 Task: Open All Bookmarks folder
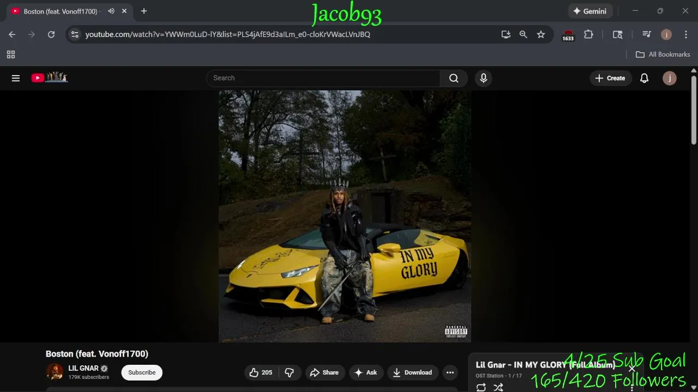(x=663, y=54)
